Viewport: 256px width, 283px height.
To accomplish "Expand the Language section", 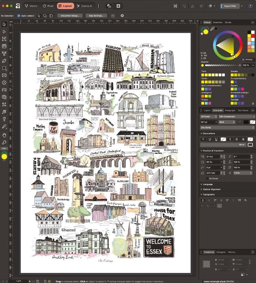I will pyautogui.click(x=208, y=184).
